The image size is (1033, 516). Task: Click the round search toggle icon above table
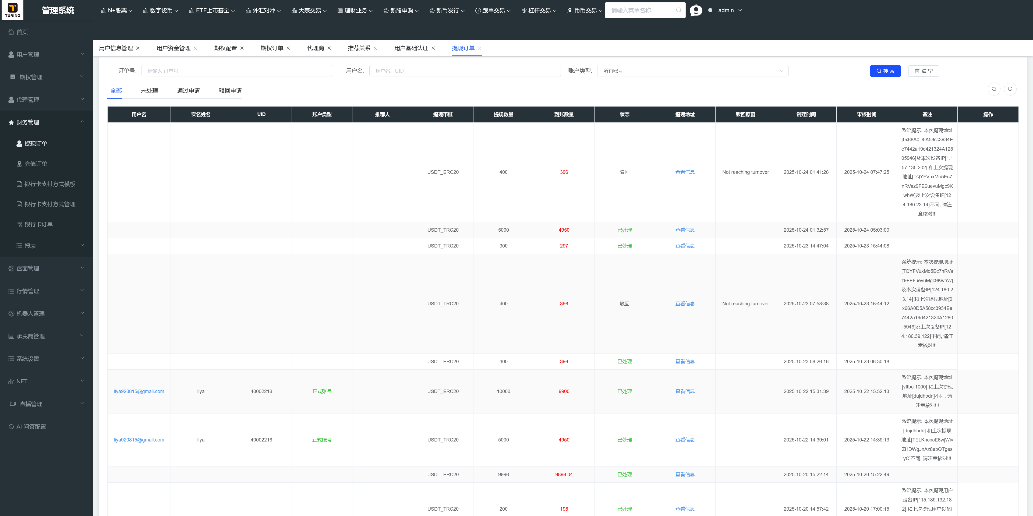[x=1010, y=89]
